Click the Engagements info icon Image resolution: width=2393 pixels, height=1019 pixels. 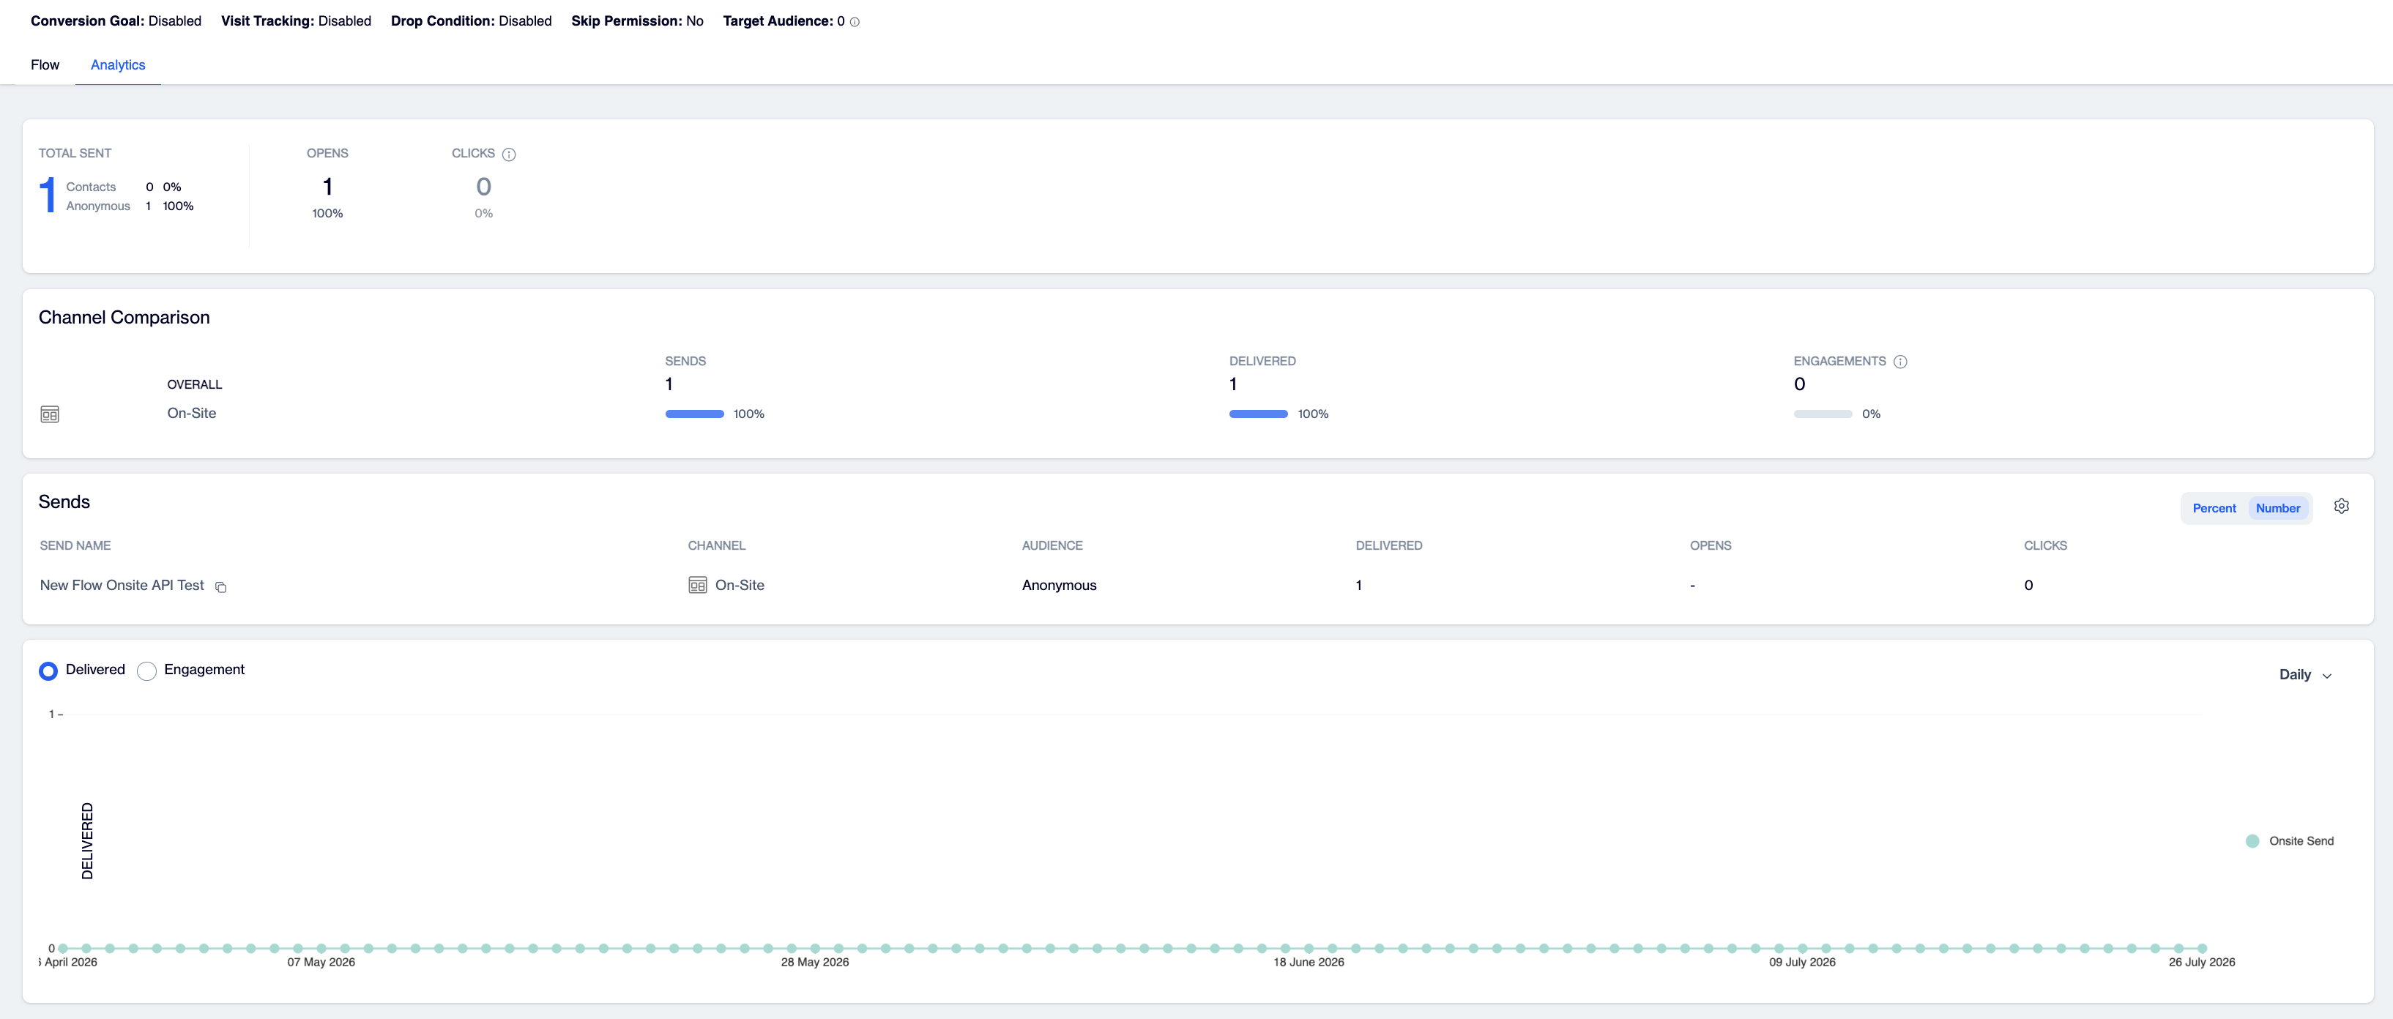[1901, 362]
